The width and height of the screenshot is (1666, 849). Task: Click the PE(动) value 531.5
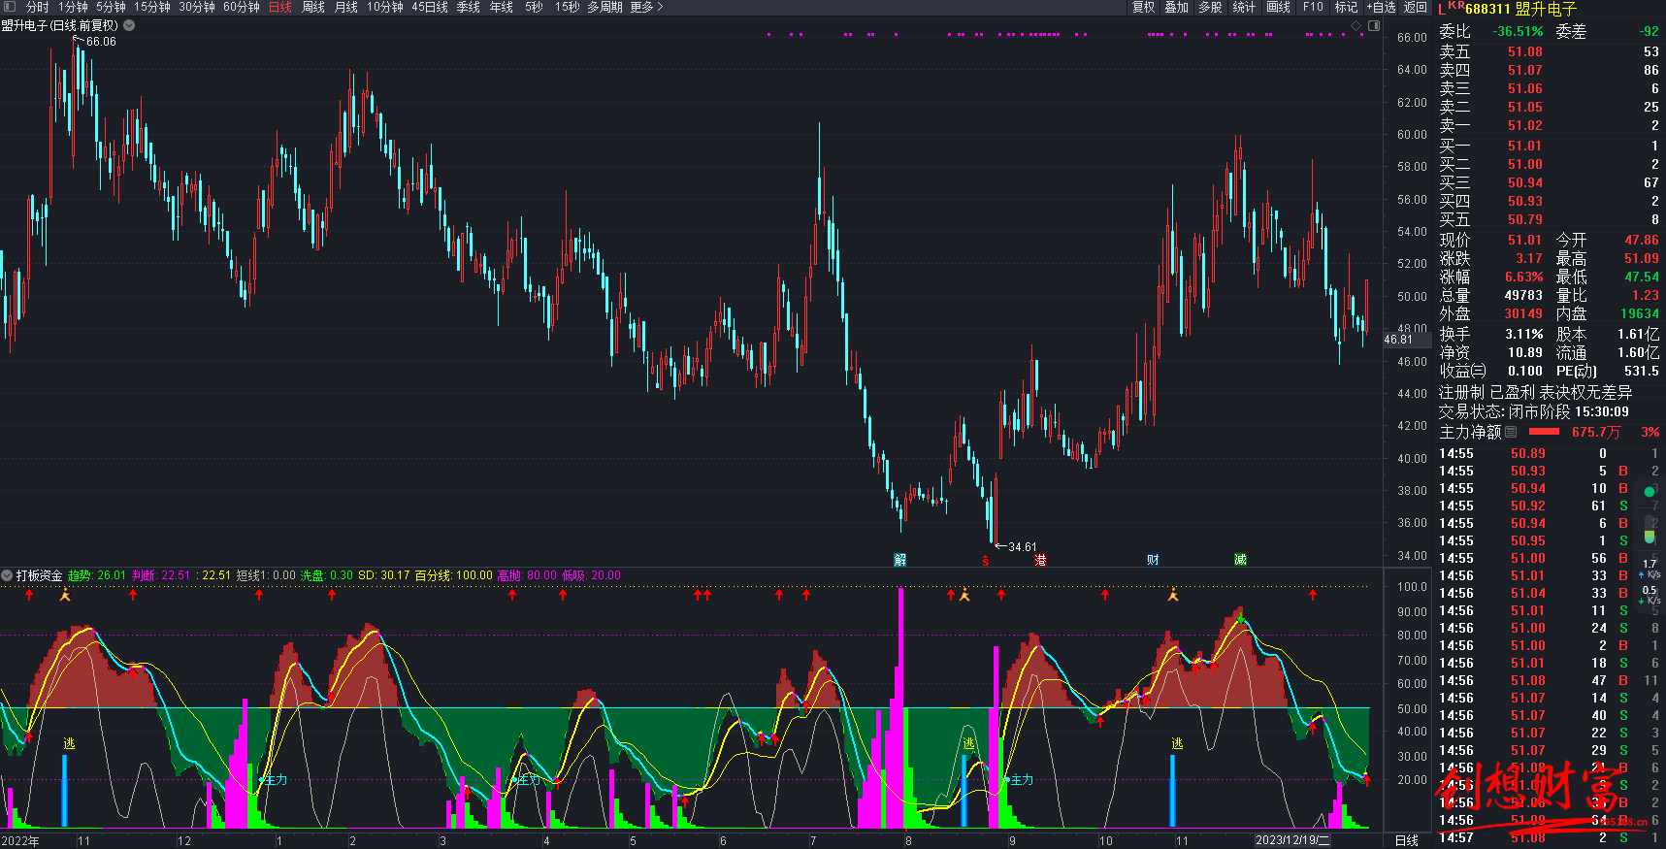point(1641,371)
